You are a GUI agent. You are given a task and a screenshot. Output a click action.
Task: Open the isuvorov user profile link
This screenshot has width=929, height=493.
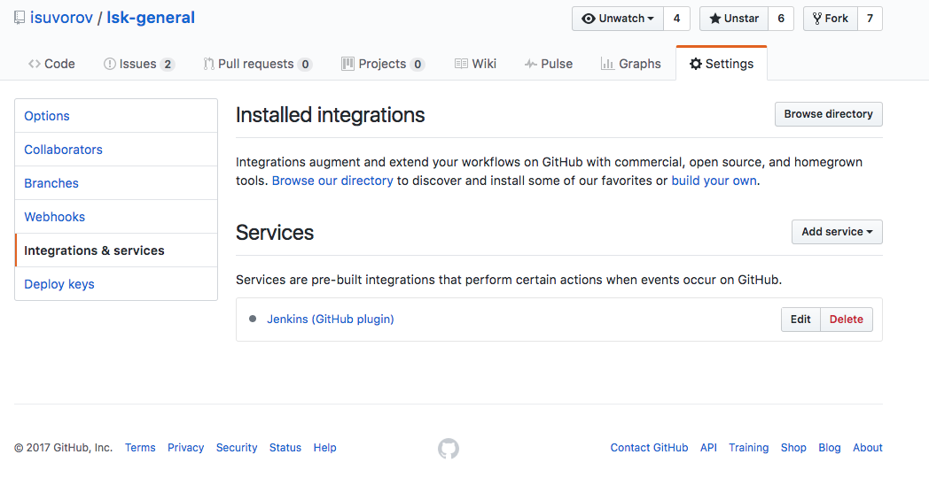pyautogui.click(x=62, y=18)
